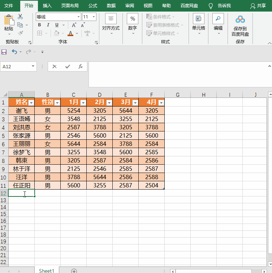Expand the Name Box dropdown arrow
This screenshot has width=272, height=273.
[33, 66]
